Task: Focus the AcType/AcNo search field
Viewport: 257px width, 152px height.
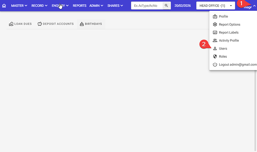Action: coord(147,6)
